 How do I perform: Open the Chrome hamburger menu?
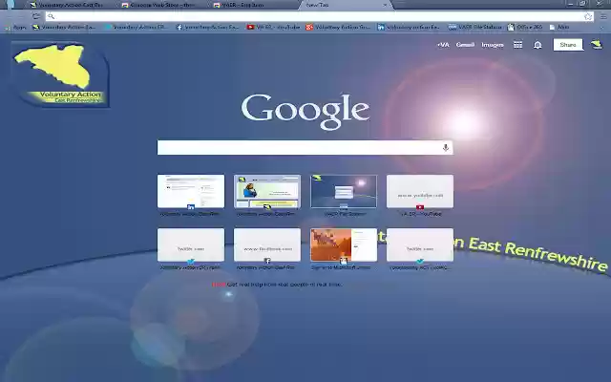tap(602, 16)
